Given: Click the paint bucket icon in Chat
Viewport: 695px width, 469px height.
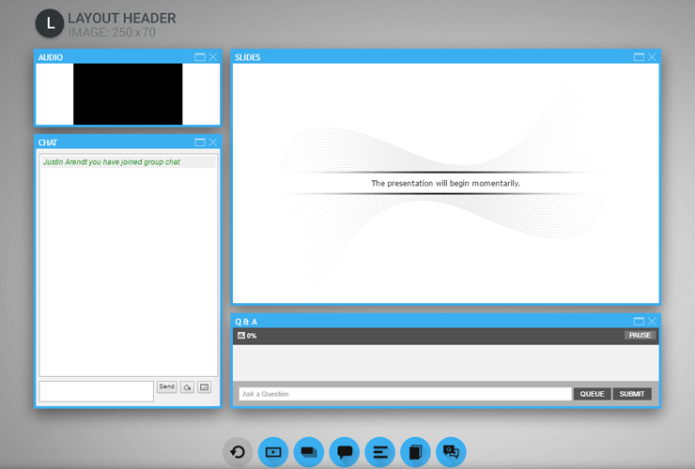Looking at the screenshot, I should coord(187,386).
